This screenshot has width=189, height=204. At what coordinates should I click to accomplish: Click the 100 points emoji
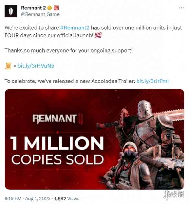click(98, 35)
